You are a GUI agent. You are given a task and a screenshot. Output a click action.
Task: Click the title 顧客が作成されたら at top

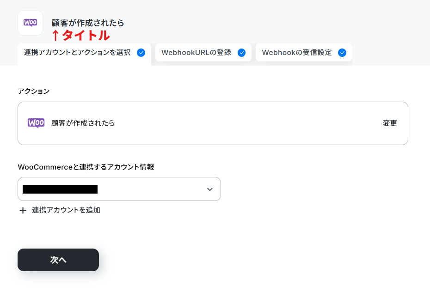click(x=88, y=23)
